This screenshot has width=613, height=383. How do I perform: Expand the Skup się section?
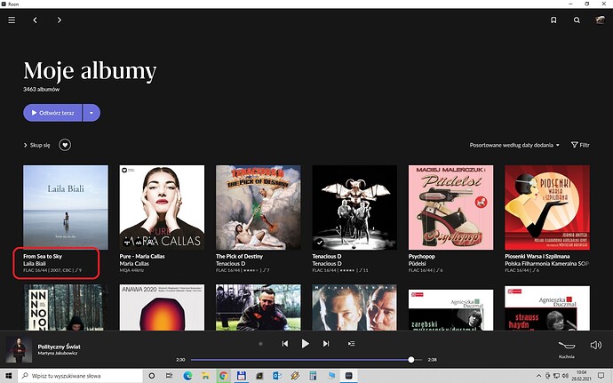[36, 145]
